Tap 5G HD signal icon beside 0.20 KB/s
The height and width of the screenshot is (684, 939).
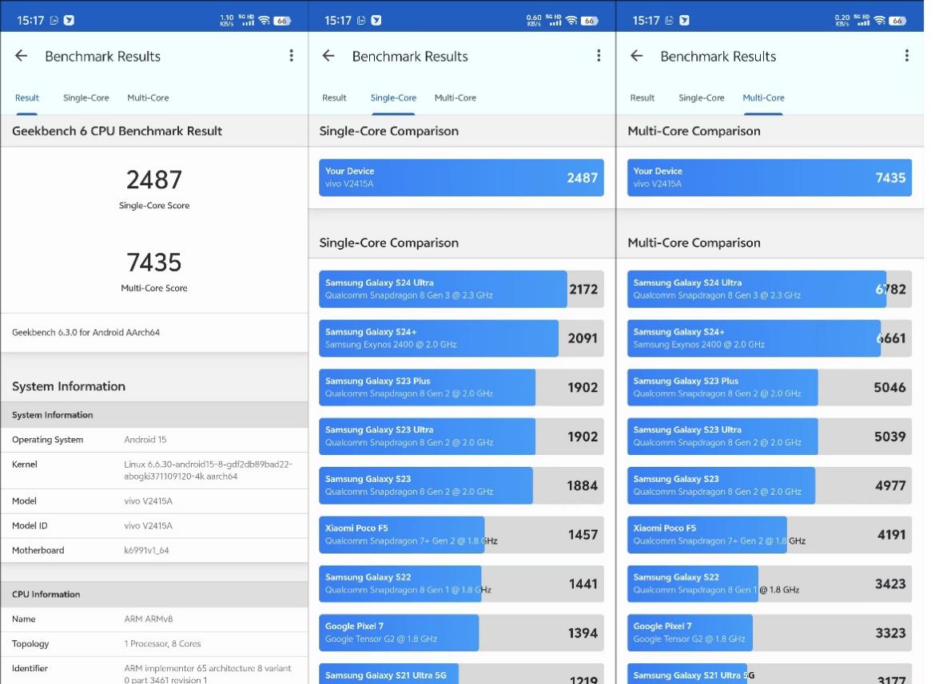861,20
